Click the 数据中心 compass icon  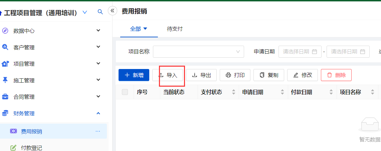pyautogui.click(x=5, y=31)
